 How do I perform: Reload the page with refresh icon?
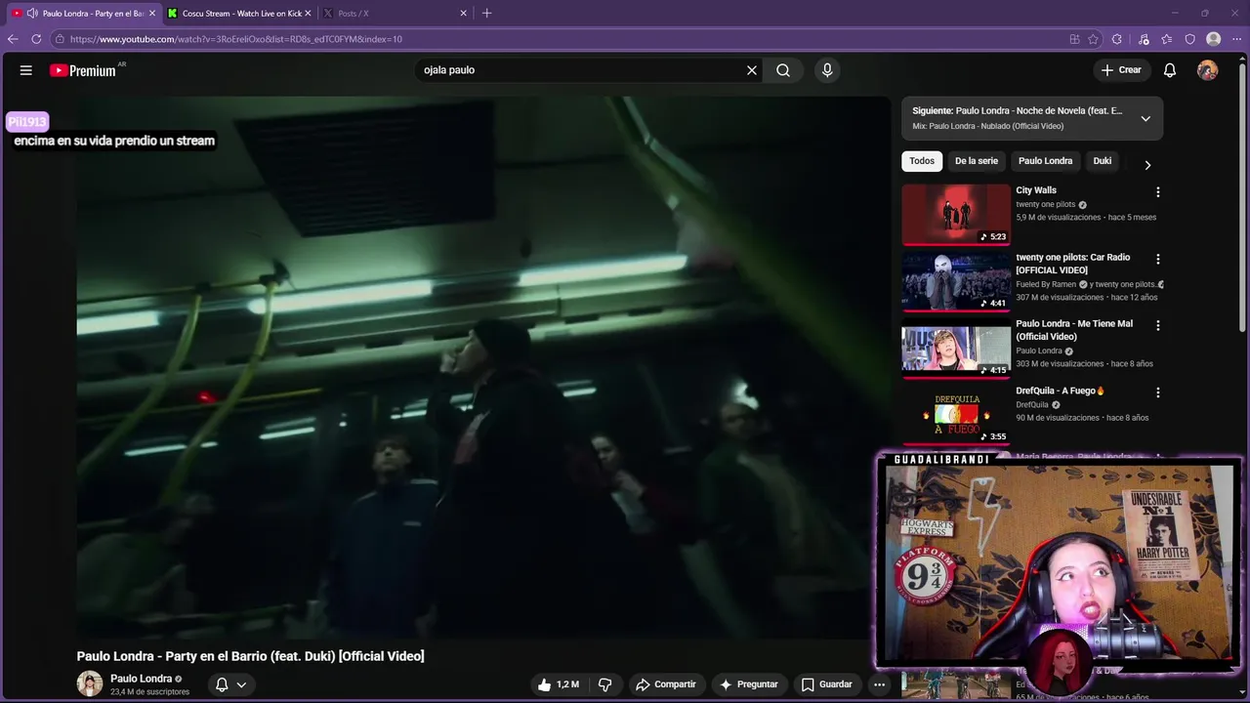pyautogui.click(x=36, y=39)
